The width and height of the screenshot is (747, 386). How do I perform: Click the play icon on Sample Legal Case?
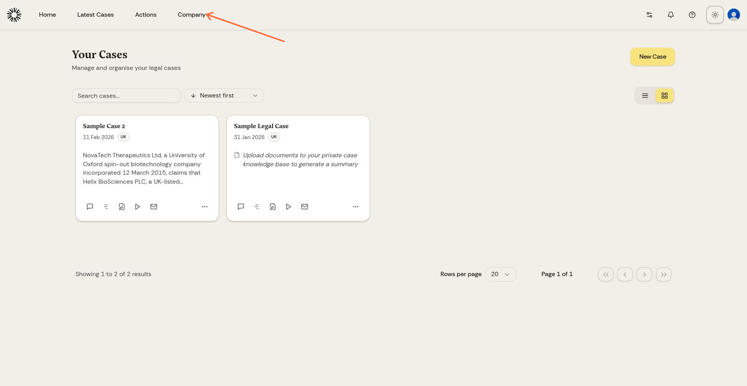click(288, 207)
